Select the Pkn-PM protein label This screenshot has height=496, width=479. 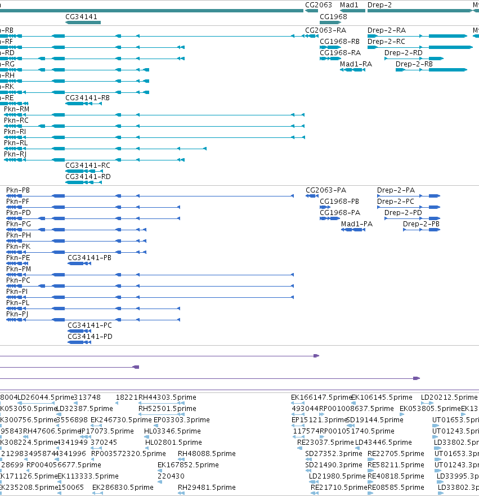point(19,269)
